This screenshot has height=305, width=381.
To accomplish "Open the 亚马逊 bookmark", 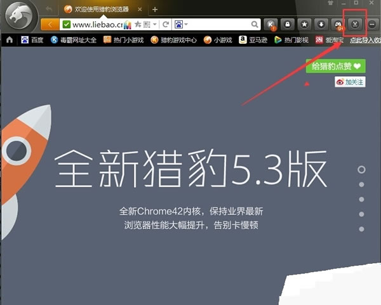I will 253,40.
